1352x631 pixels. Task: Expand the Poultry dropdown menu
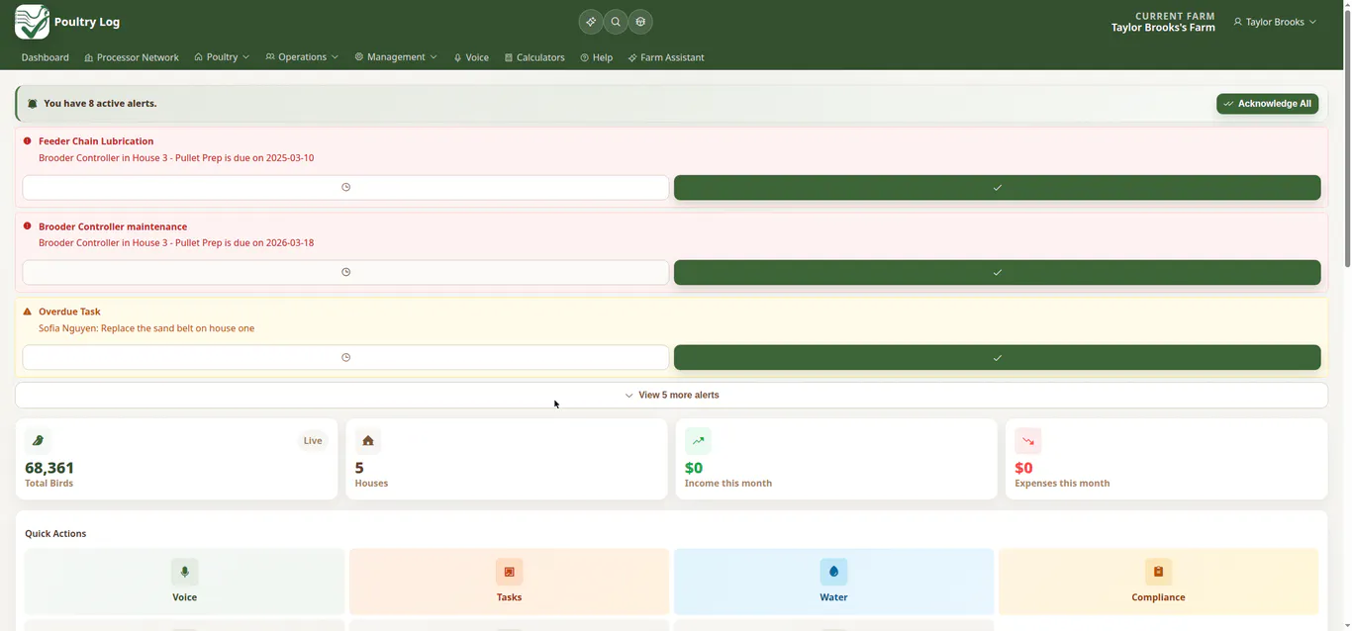pos(222,57)
